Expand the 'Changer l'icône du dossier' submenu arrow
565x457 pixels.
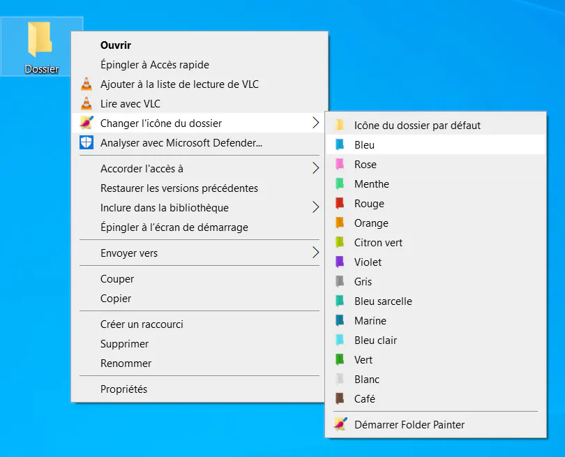[316, 123]
